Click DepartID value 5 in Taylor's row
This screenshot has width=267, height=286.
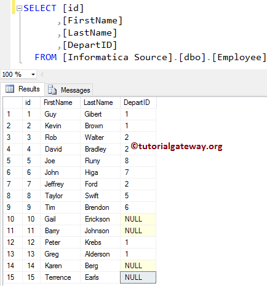(138, 196)
